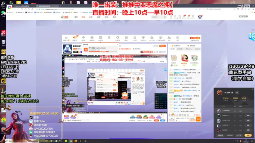Open the first-place contributor avatar
This screenshot has width=255, height=143.
tap(184, 58)
